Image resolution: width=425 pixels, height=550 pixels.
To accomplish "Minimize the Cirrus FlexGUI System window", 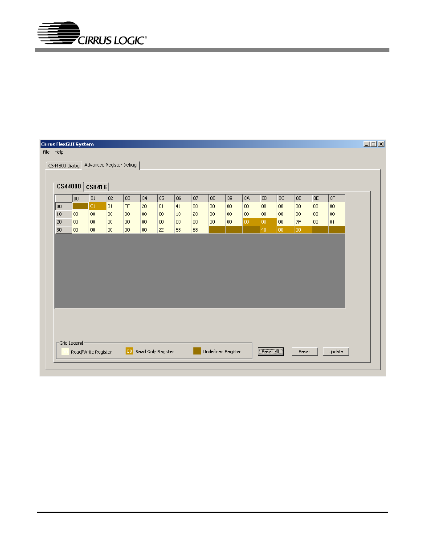I will point(367,144).
